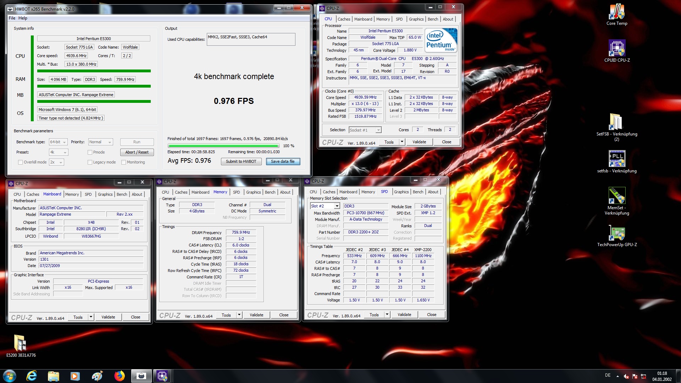Image resolution: width=681 pixels, height=383 pixels.
Task: Click the Part Number DDR3 2200+ 2OZ field
Action: pos(366,232)
